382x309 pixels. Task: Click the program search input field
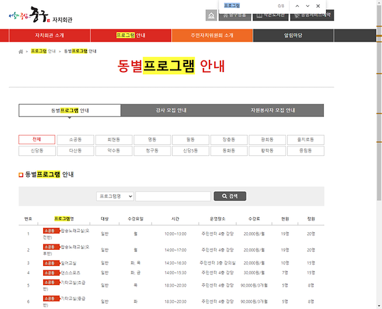pyautogui.click(x=173, y=196)
